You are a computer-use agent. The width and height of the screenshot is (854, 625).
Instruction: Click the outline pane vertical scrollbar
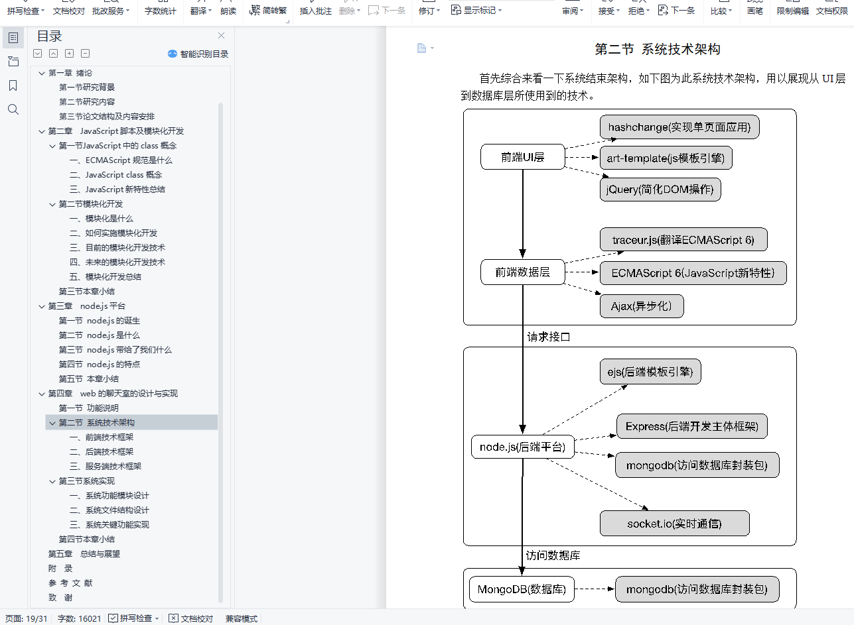[x=221, y=351]
